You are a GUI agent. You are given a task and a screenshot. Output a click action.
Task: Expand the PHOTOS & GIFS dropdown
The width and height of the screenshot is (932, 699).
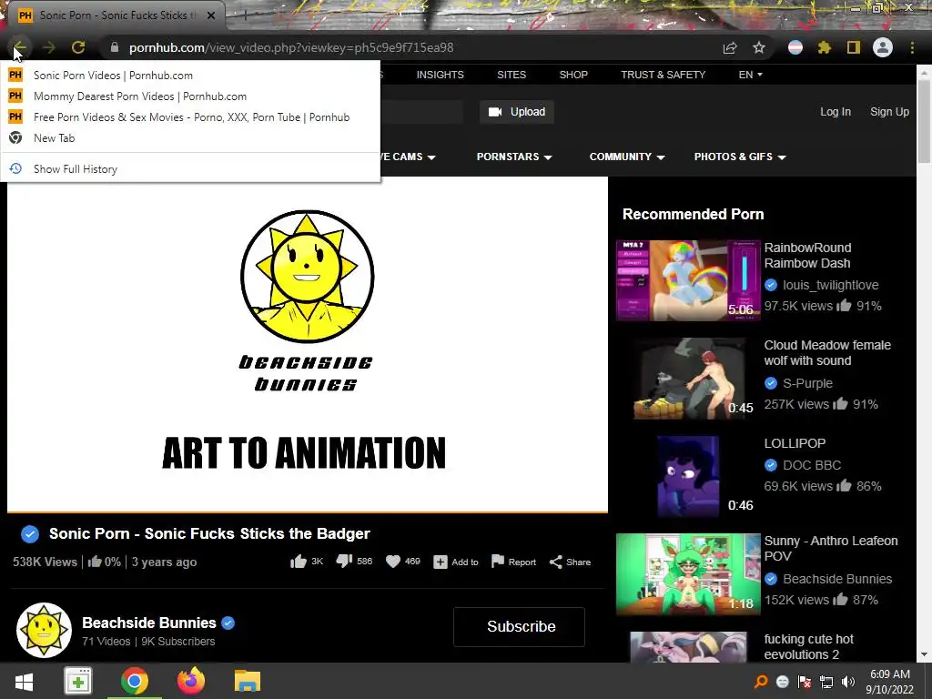tap(740, 157)
